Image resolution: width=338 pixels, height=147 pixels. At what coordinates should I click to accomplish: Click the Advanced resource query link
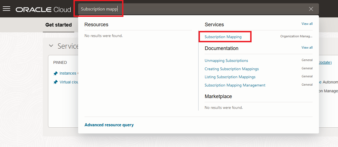coord(109,125)
